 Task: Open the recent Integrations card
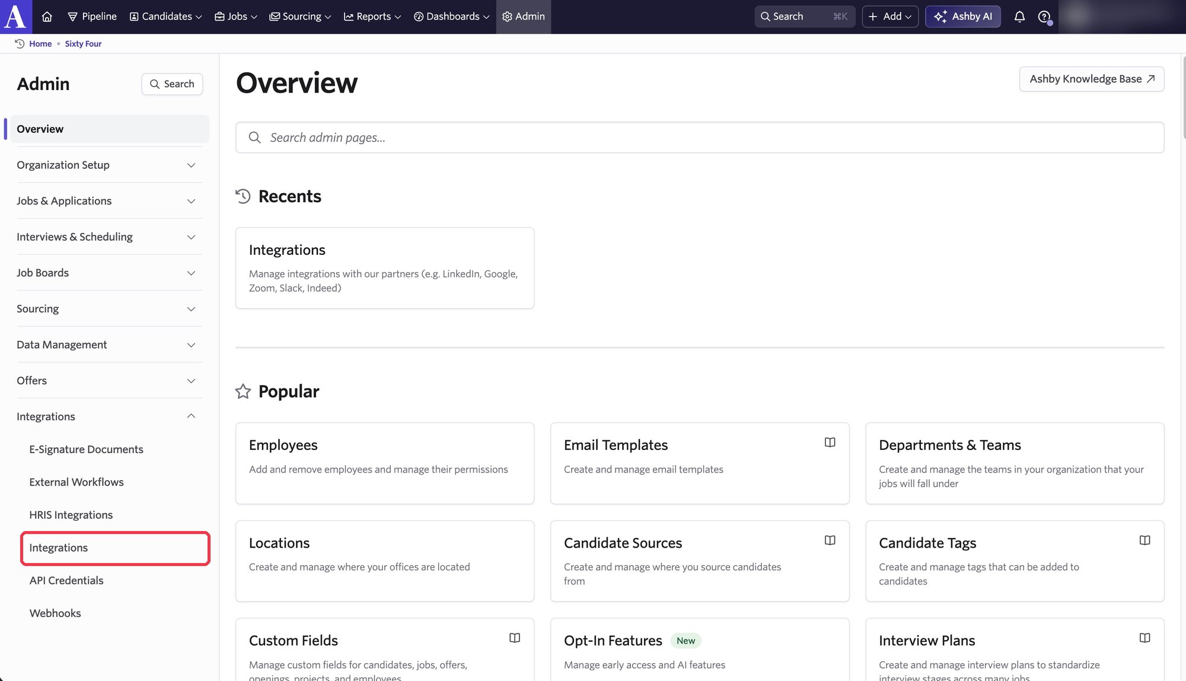pos(385,268)
